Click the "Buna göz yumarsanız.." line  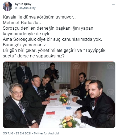pos(26,45)
